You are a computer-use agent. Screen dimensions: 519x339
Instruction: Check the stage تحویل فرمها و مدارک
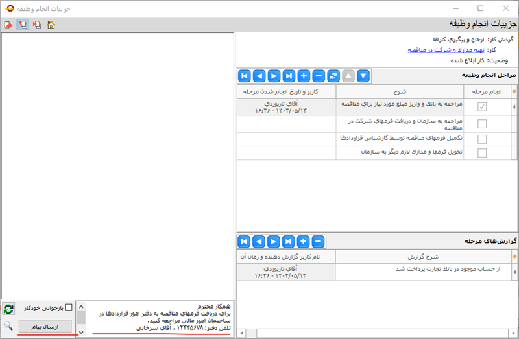coord(482,154)
